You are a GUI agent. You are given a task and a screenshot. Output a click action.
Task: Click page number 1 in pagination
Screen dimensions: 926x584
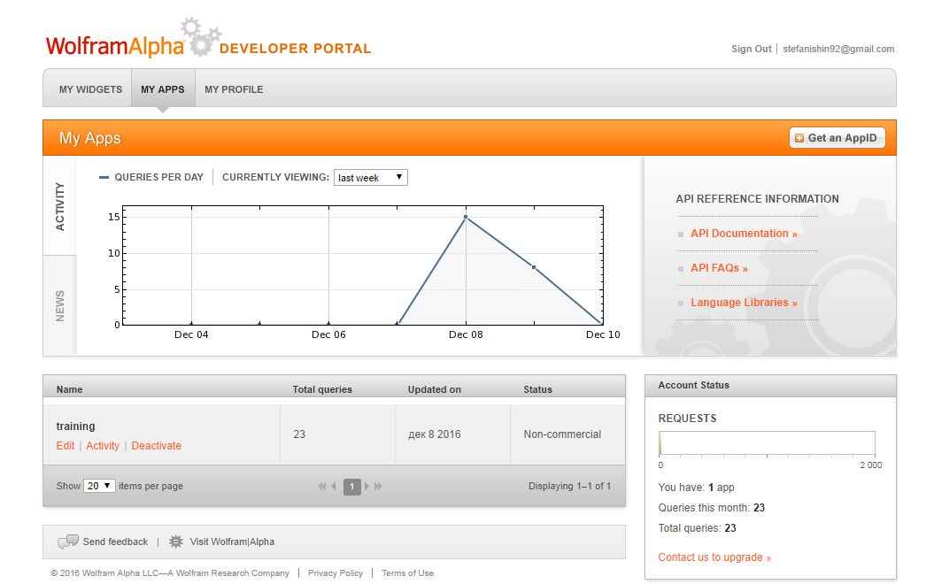[x=352, y=486]
